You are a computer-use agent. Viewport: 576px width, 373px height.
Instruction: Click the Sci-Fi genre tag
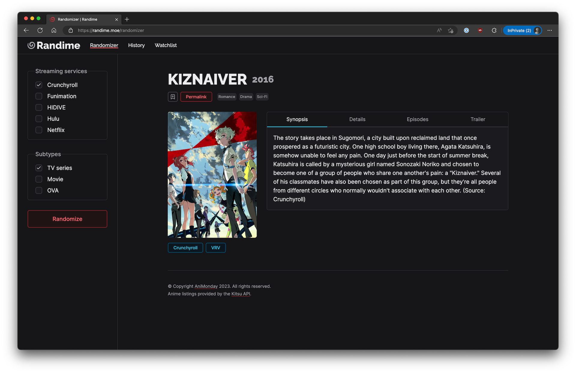coord(262,97)
